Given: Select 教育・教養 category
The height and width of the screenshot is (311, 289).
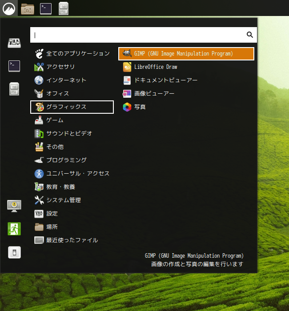Looking at the screenshot, I should click(72, 187).
